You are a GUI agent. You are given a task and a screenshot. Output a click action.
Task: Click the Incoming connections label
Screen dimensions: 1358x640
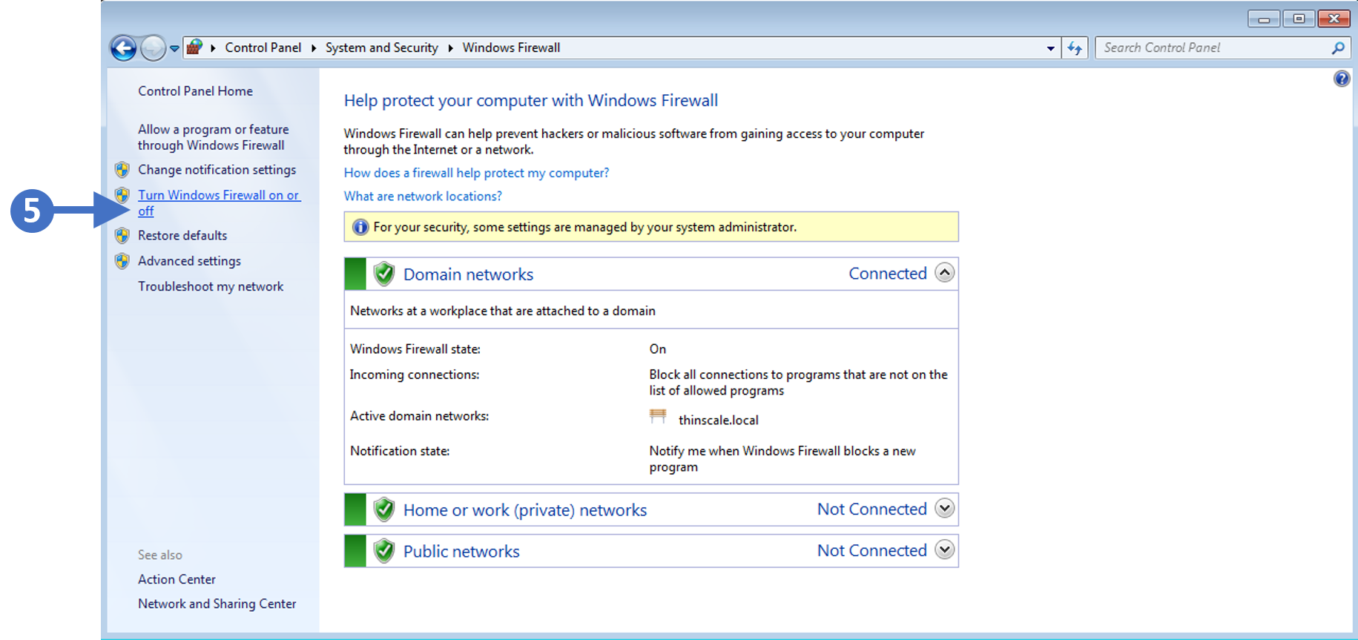415,375
